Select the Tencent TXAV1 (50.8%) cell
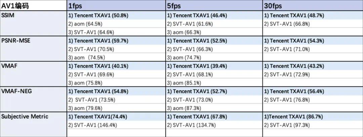363x137 pixels. pyautogui.click(x=98, y=15)
